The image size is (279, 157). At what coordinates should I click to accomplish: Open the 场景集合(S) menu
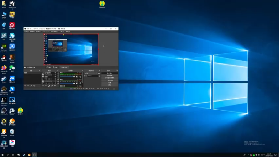54,32
